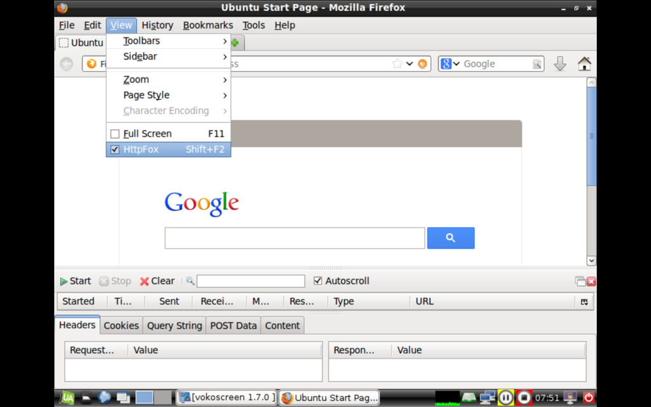651x407 pixels.
Task: Click the Google search engine icon
Action: tap(446, 64)
